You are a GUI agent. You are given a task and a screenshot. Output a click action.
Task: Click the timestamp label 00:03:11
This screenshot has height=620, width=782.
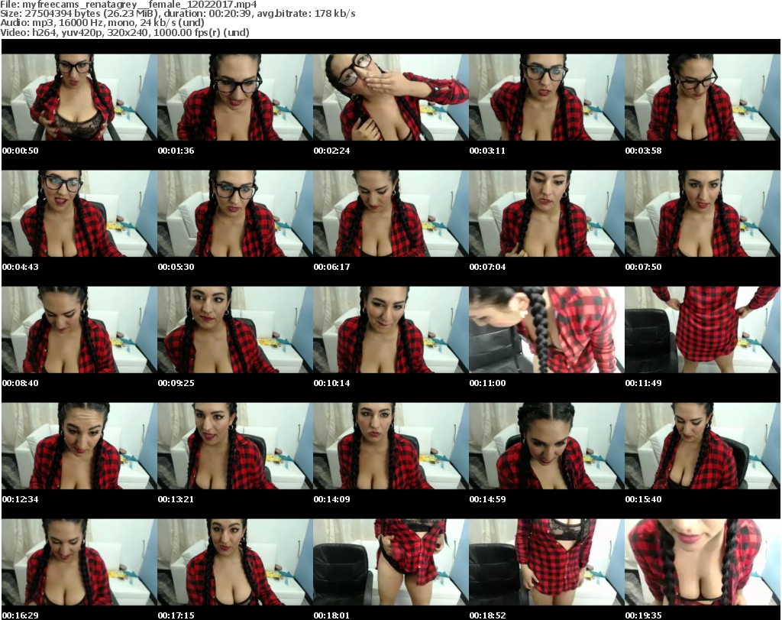[487, 151]
